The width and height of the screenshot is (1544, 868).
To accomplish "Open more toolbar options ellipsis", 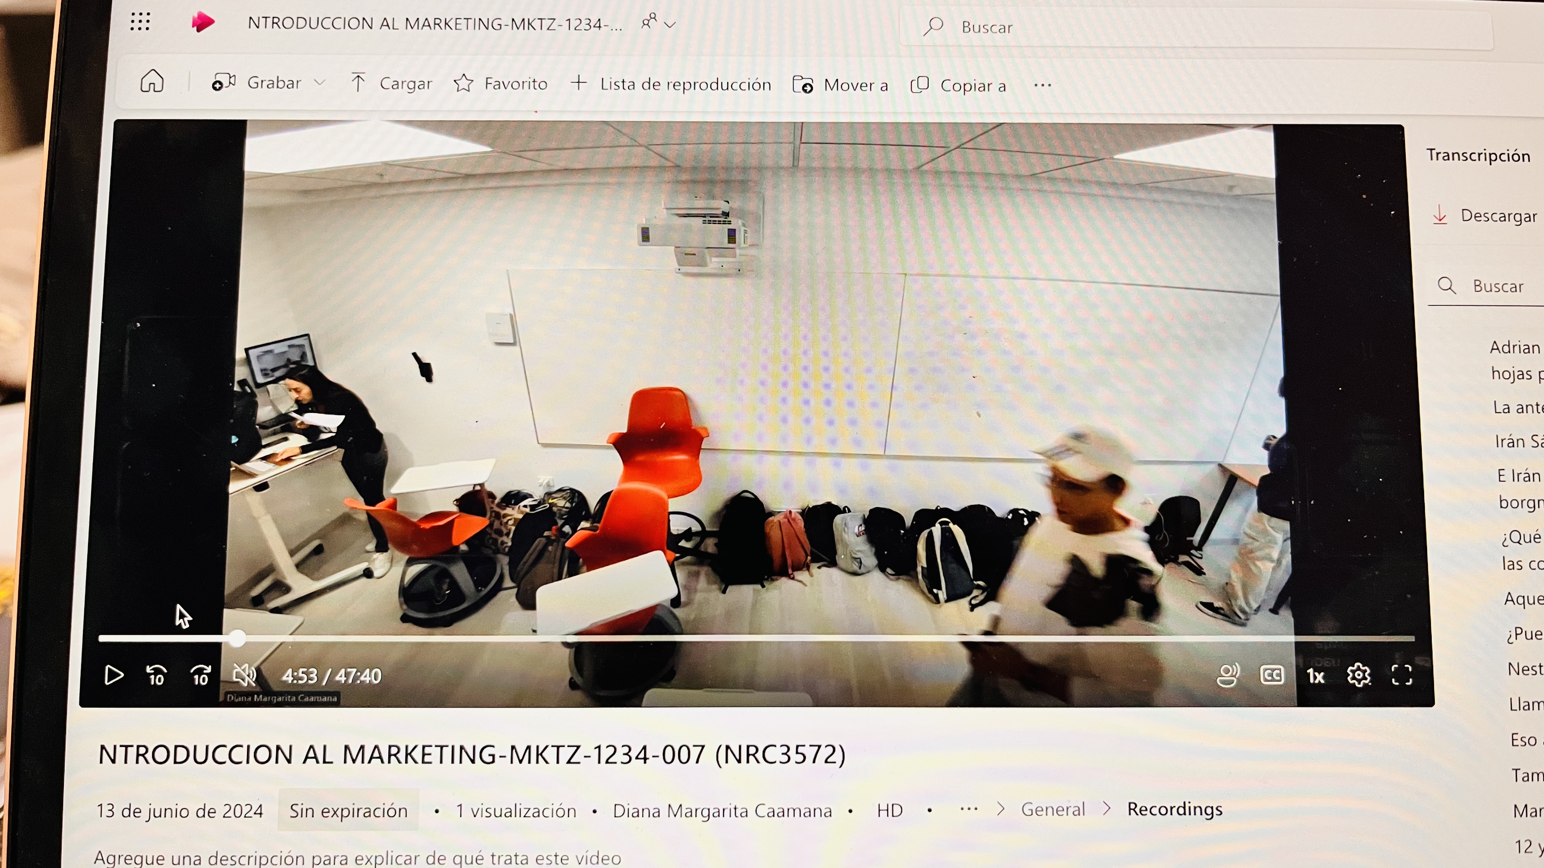I will tap(1042, 86).
